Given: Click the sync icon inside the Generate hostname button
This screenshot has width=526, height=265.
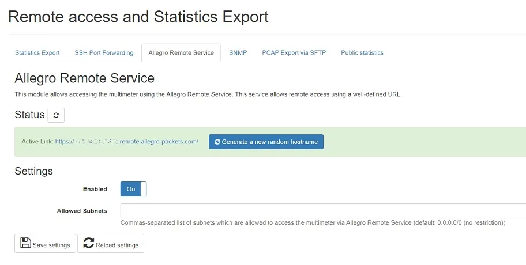Looking at the screenshot, I should point(217,142).
